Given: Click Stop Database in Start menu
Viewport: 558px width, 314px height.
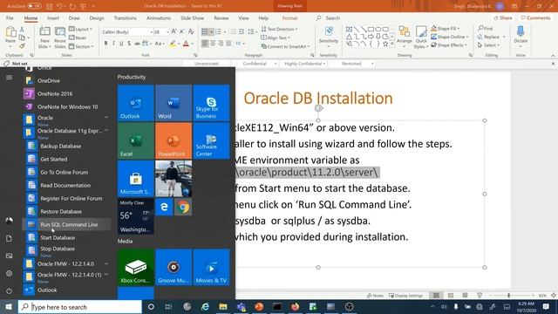Looking at the screenshot, I should (67, 250).
